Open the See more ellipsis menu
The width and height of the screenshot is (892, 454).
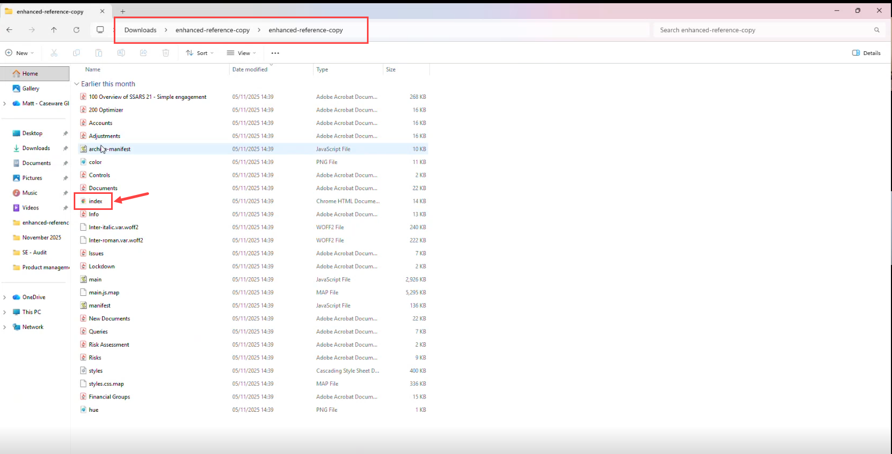[275, 53]
